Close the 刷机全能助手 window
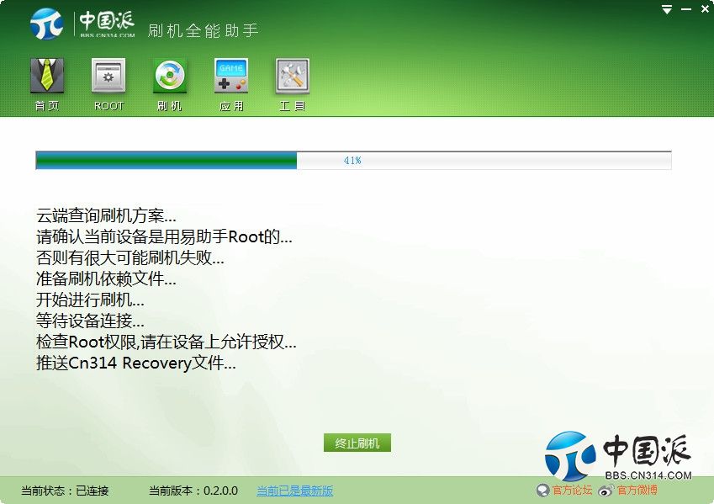The height and width of the screenshot is (504, 714). pos(705,9)
